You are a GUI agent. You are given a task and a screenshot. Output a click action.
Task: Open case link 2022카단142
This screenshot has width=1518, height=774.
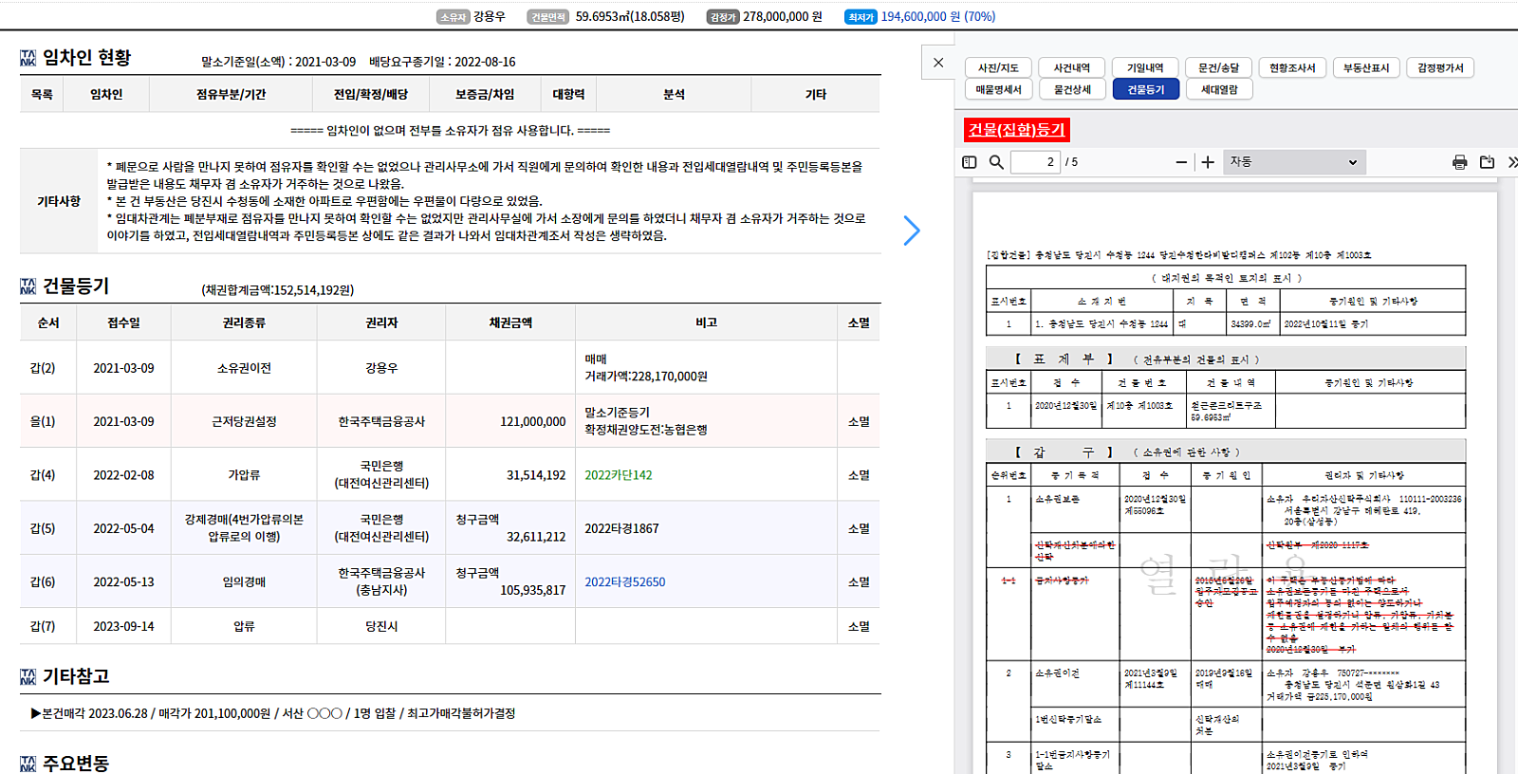[618, 475]
